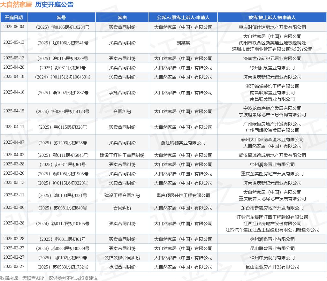Click the date 2025-06-04
327x281 pixels.
(x=14, y=27)
